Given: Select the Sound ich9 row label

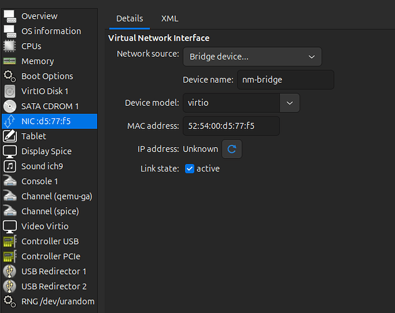Looking at the screenshot, I should [x=42, y=167].
